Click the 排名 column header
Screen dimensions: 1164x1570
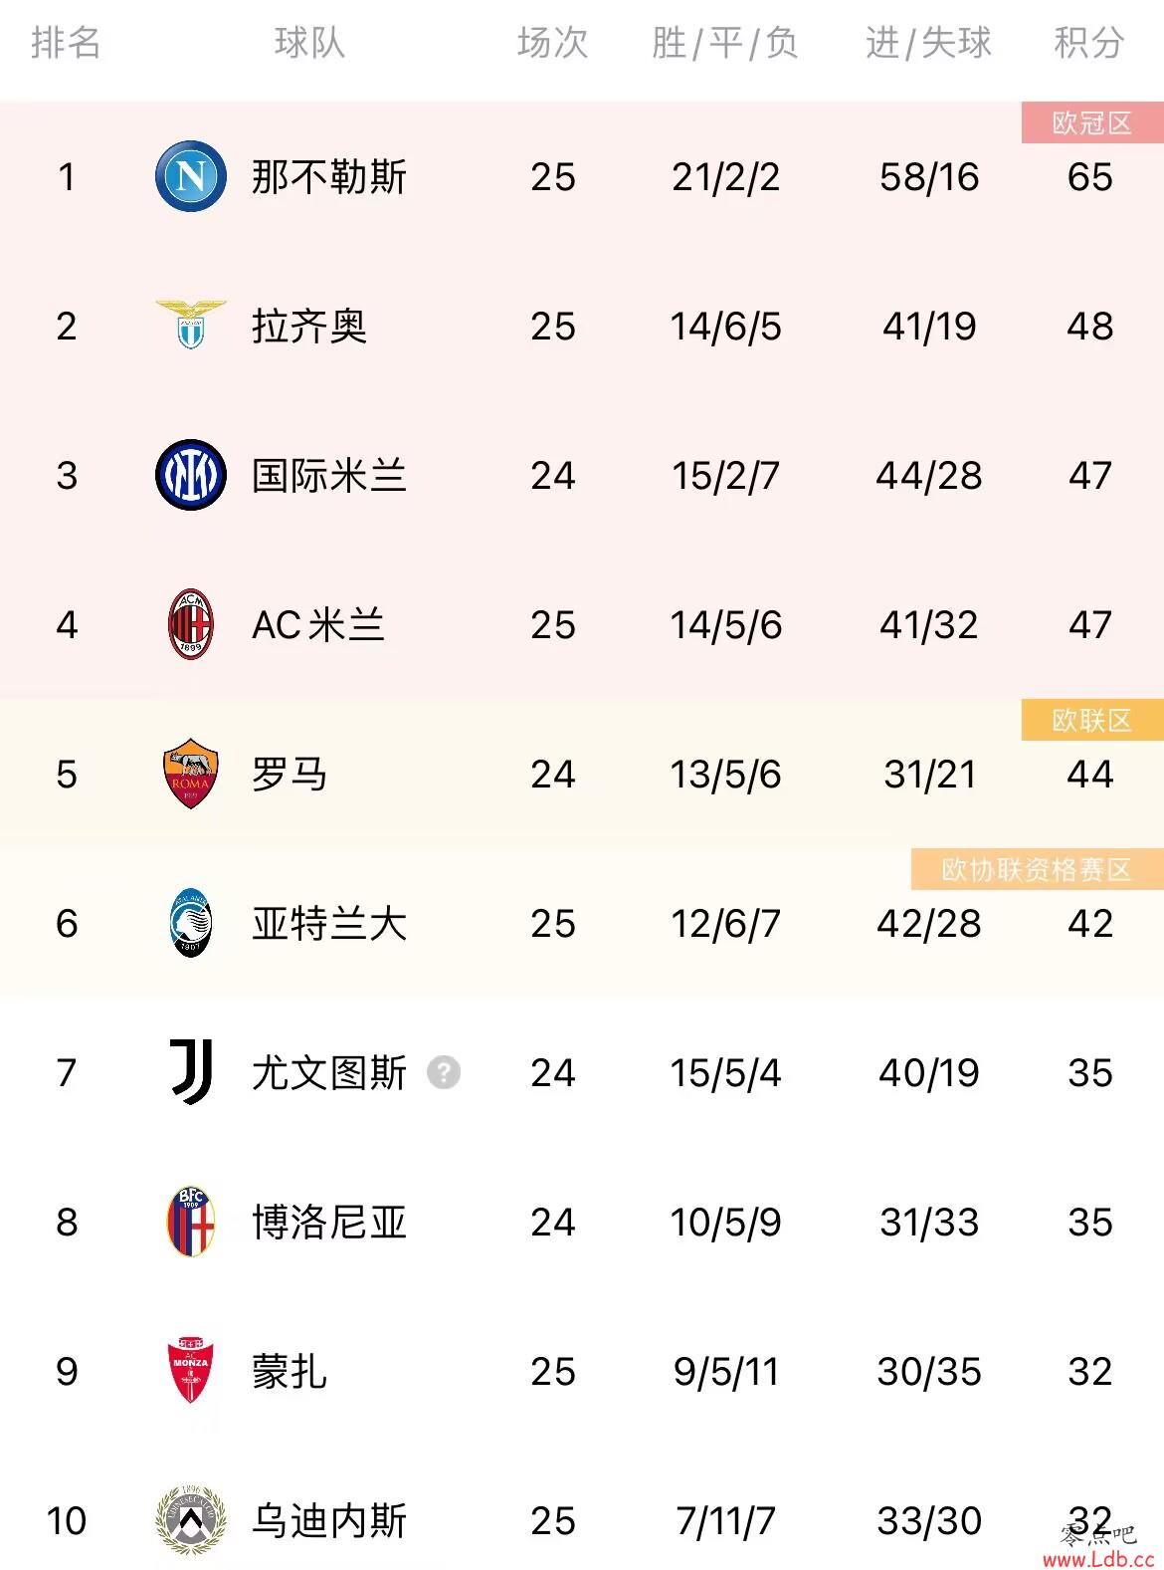pos(66,43)
